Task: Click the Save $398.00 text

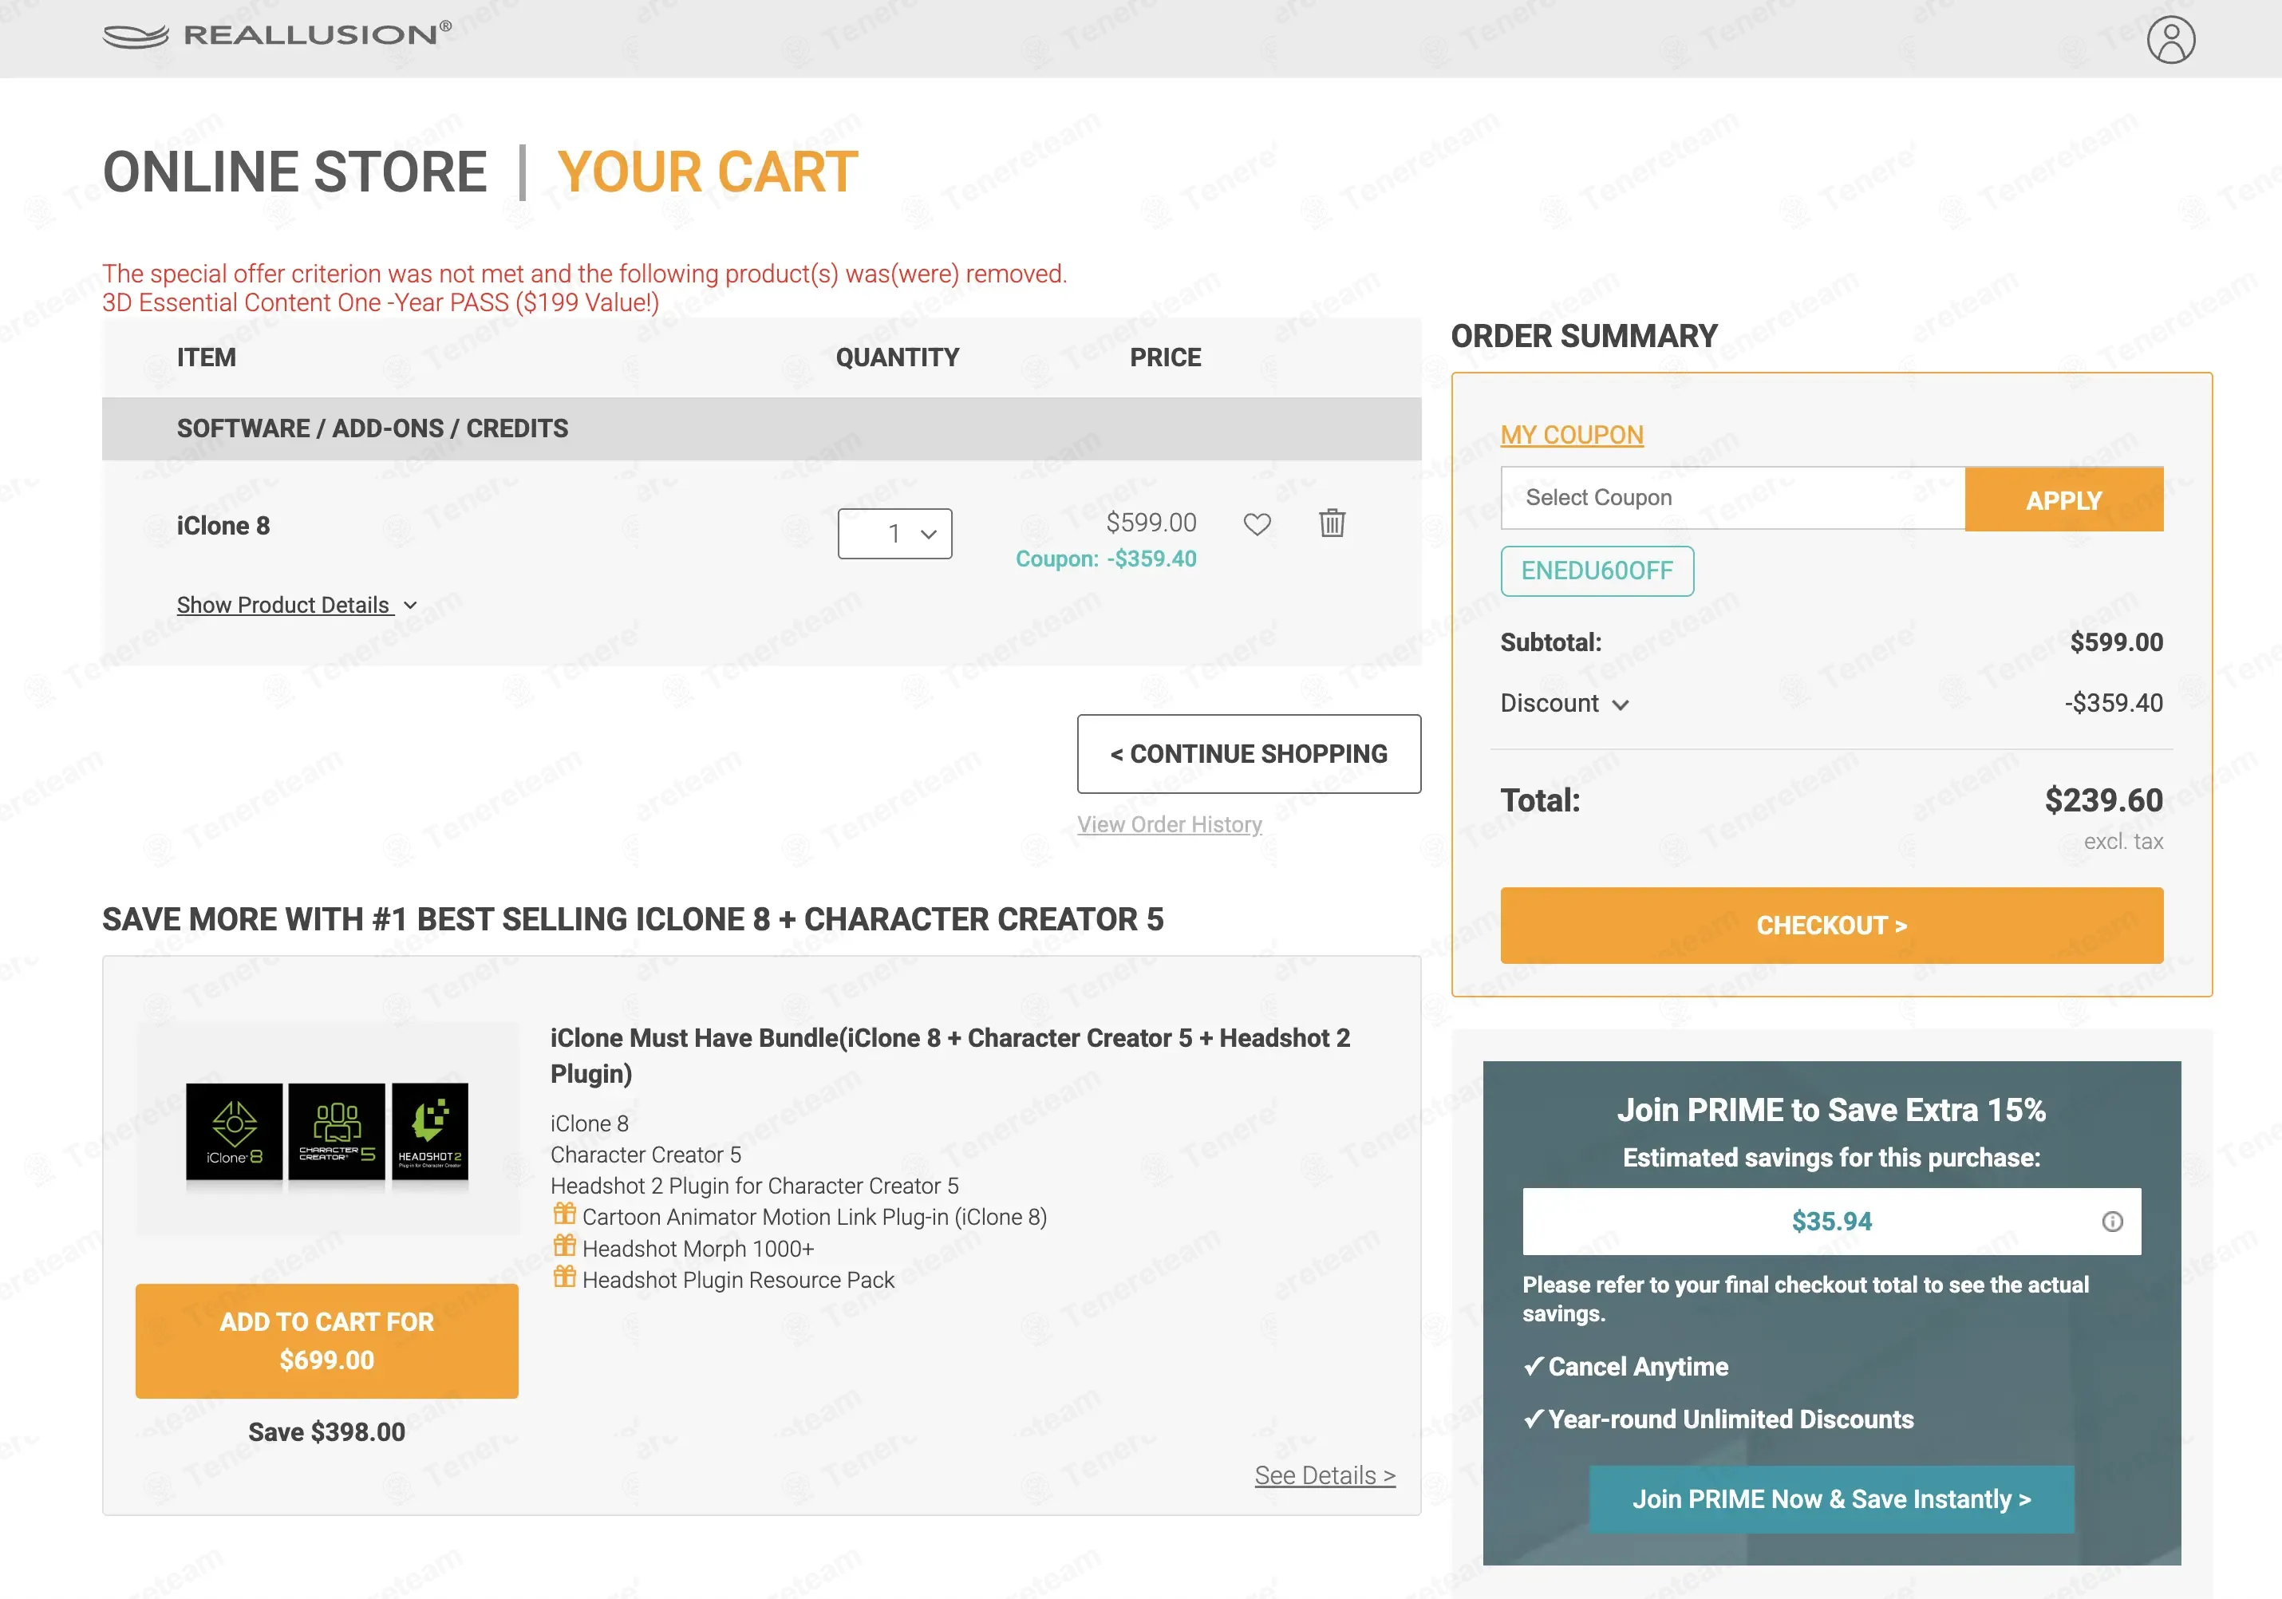Action: pos(327,1432)
